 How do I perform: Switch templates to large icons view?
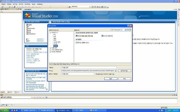click(128, 30)
